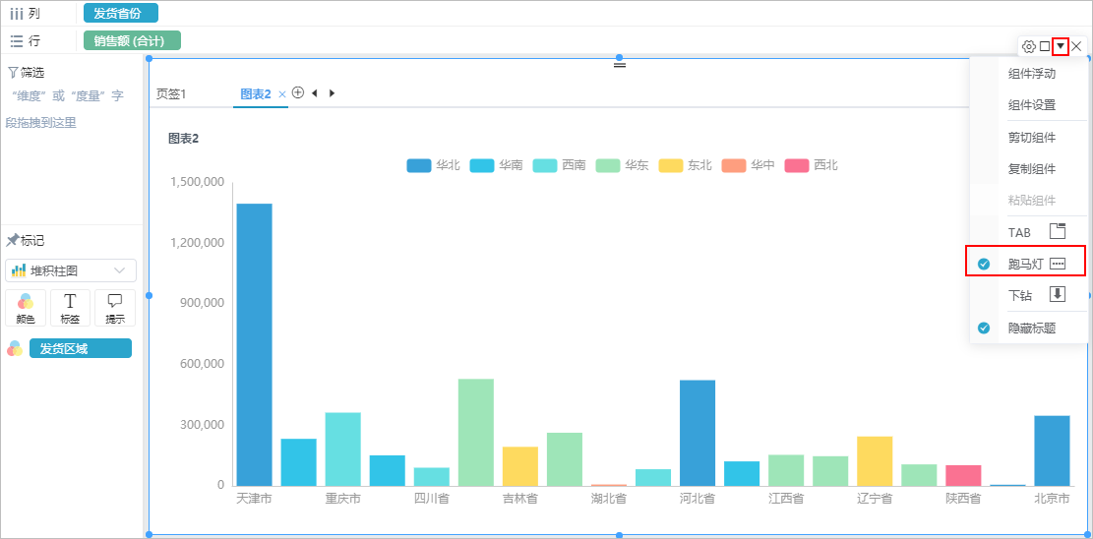Image resolution: width=1093 pixels, height=539 pixels.
Task: Switch to the 图表2 tab
Action: 255,94
